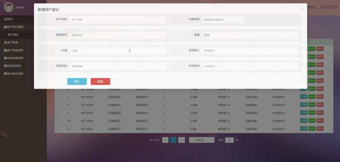Click the 规格型号 input field
The image size is (340, 162).
(x=118, y=35)
